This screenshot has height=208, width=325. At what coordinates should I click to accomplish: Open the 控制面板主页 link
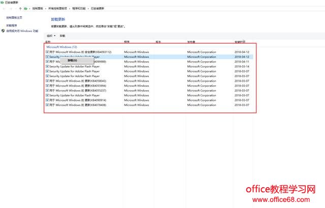14,18
